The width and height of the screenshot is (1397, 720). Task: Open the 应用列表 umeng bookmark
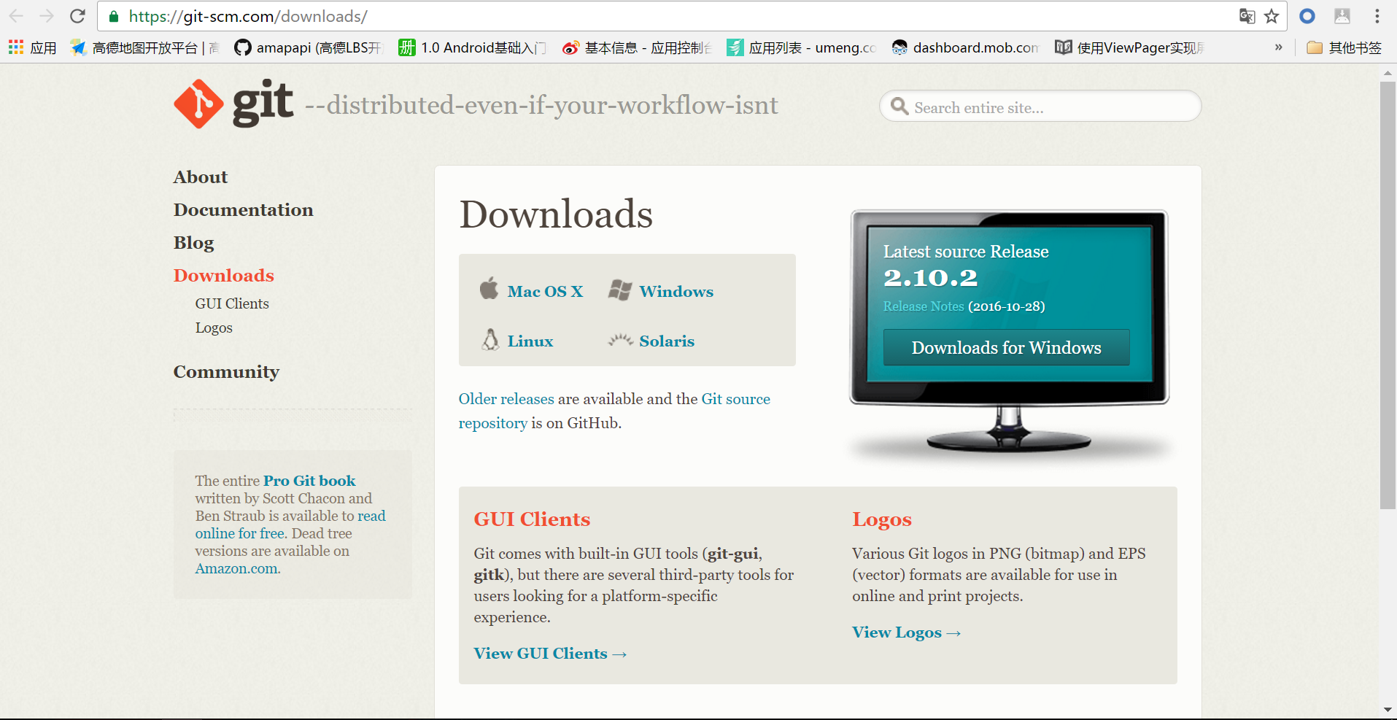801,47
